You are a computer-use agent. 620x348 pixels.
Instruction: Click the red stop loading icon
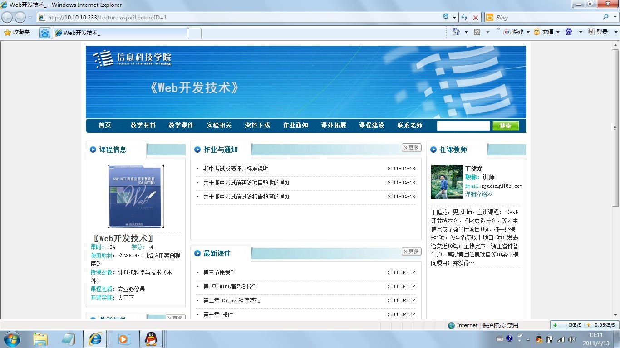(476, 18)
